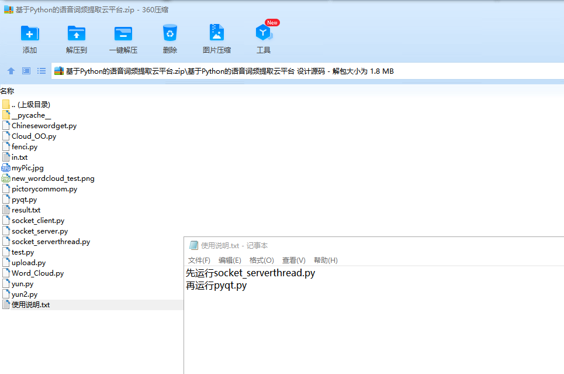Open Notepad 格式(O) menu

(261, 260)
